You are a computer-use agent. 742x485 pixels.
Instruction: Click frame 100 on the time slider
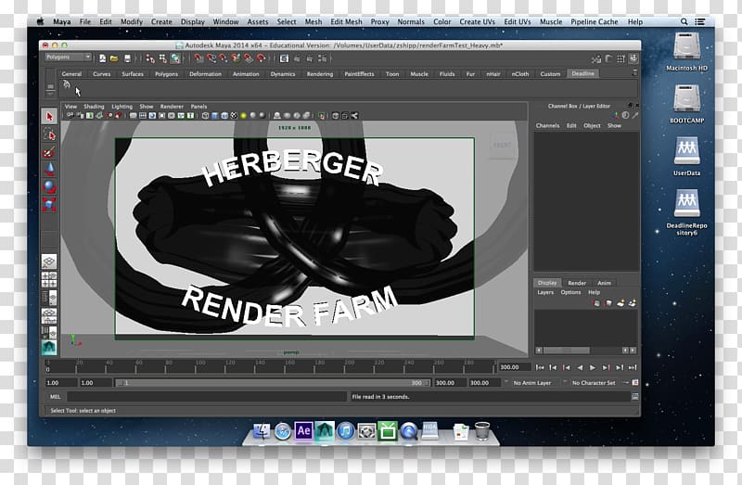[195, 366]
